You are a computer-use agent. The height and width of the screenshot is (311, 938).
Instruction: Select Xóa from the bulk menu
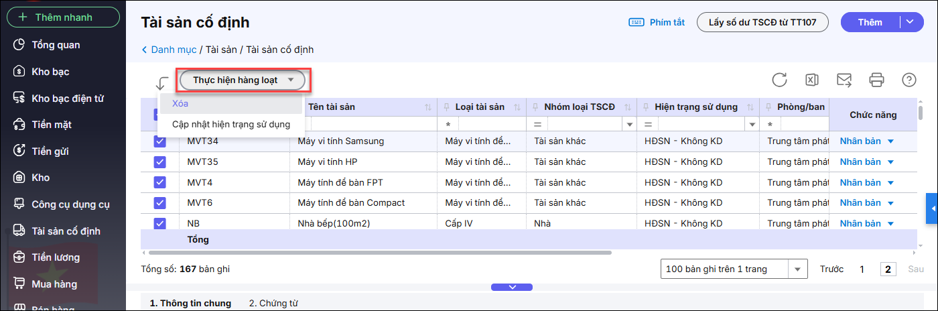[x=181, y=104]
